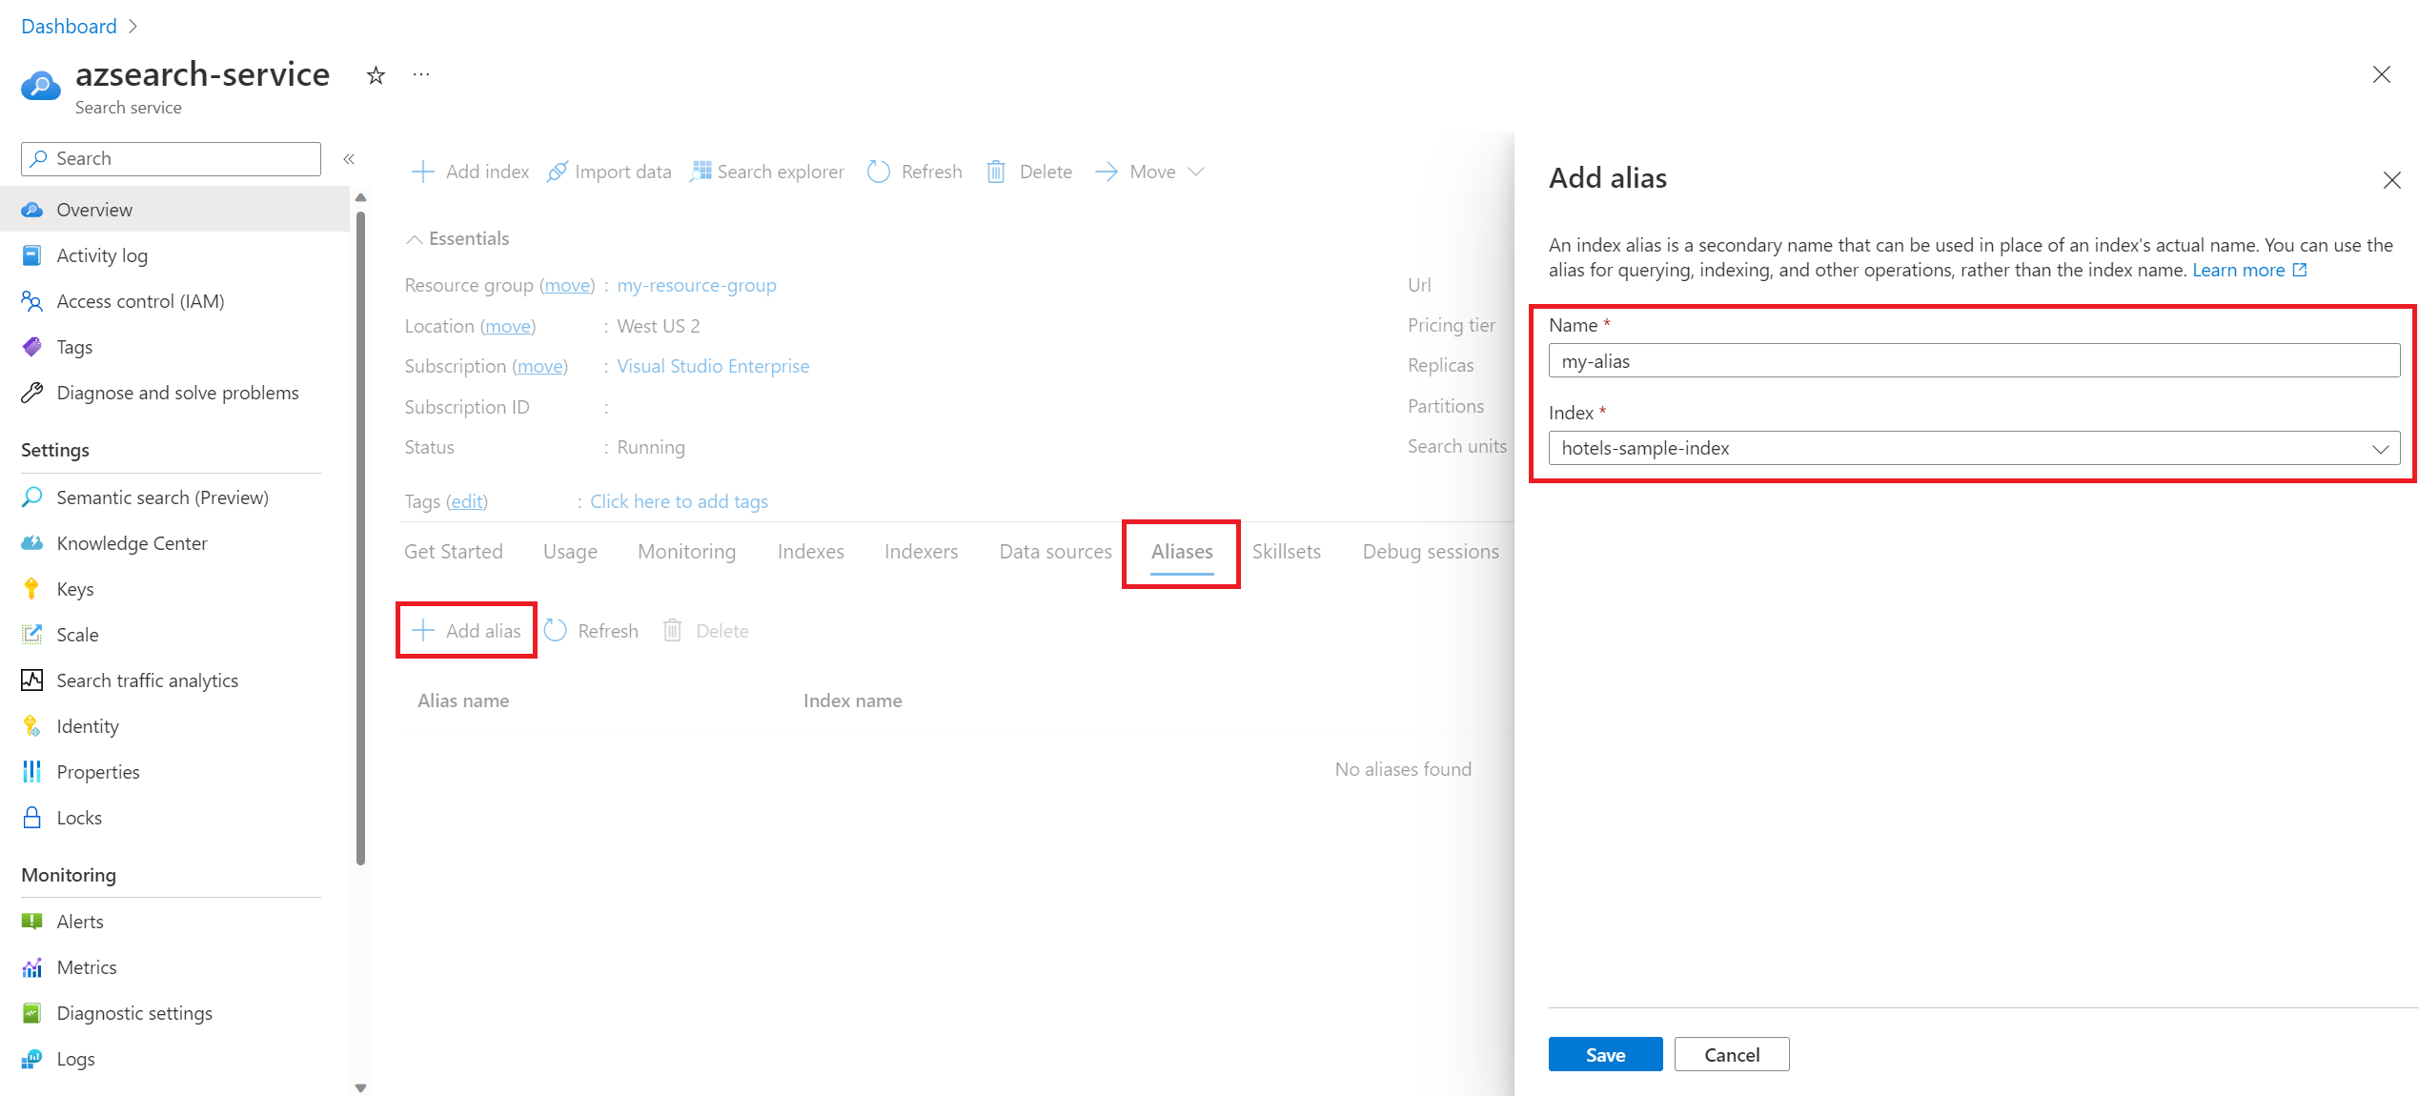
Task: Click the Cancel button
Action: click(x=1731, y=1053)
